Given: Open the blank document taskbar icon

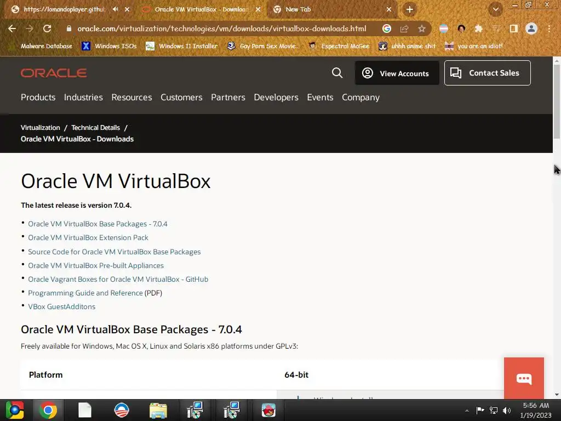Looking at the screenshot, I should [x=85, y=410].
